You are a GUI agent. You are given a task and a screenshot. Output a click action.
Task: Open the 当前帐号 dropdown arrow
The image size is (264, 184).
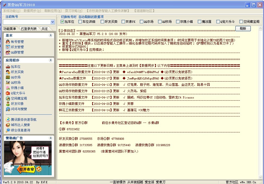52,22
